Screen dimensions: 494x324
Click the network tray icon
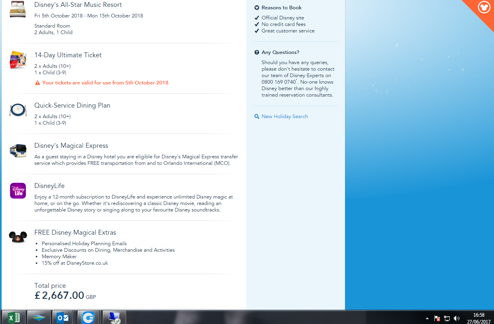[x=447, y=318]
